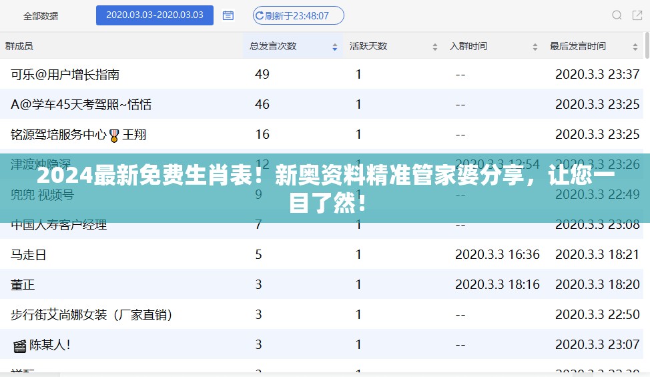The width and height of the screenshot is (650, 377).
Task: Select the 全部数据 tab
Action: click(41, 16)
